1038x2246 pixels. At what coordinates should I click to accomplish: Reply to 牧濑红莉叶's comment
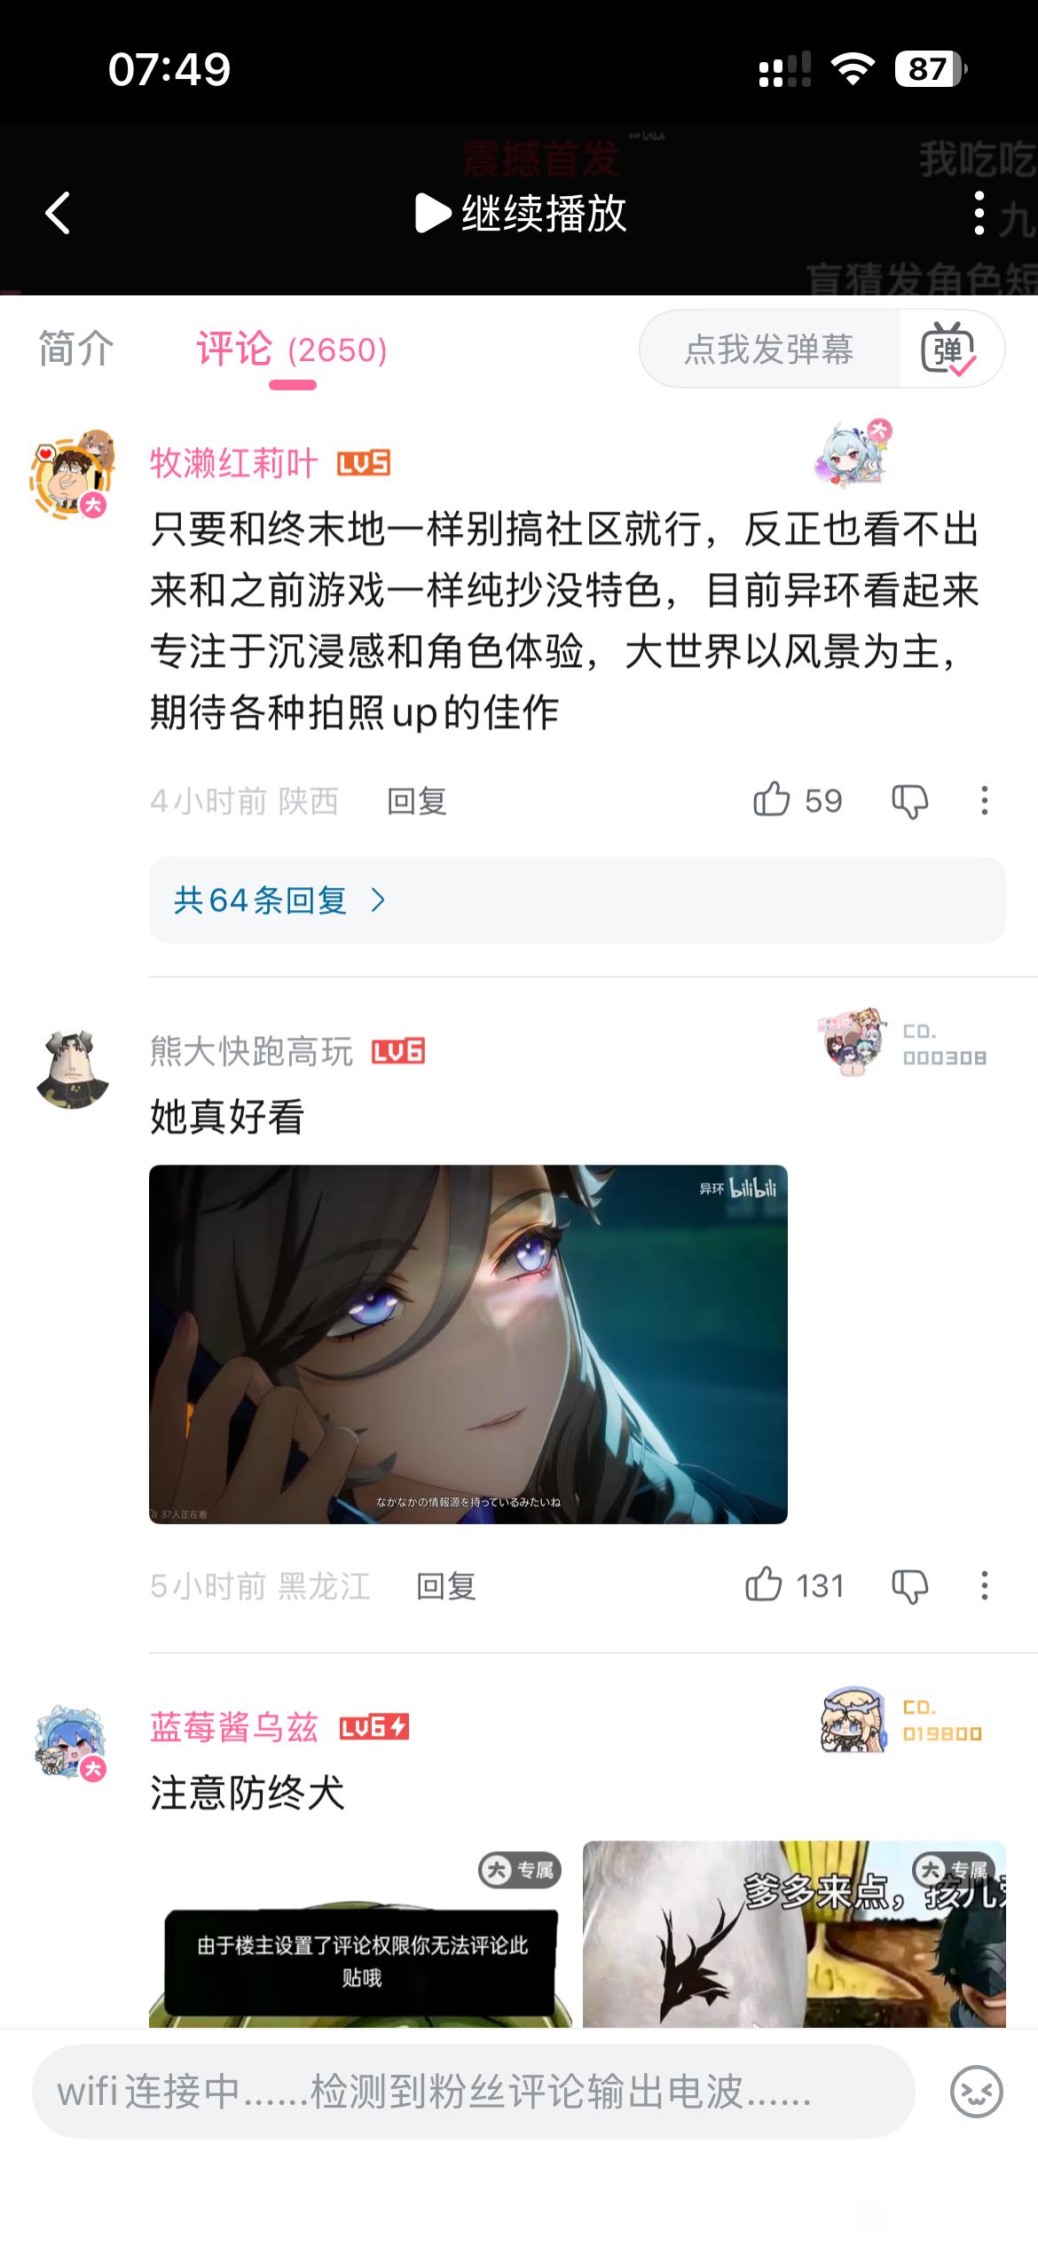coord(417,801)
